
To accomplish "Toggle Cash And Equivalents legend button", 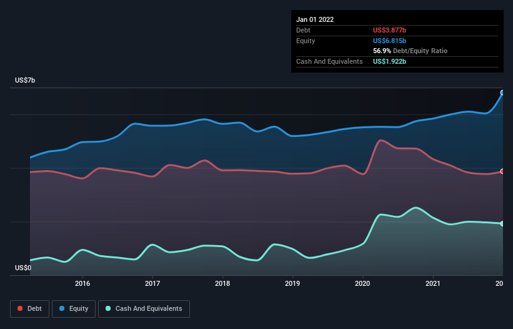I will (144, 309).
